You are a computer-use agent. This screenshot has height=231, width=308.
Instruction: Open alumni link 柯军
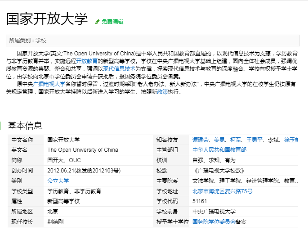coord(236,140)
